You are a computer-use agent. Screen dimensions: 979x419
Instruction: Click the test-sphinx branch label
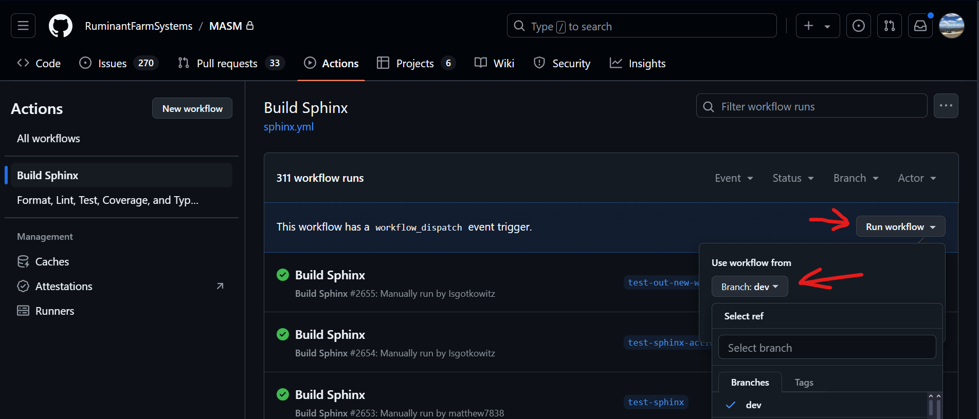point(656,402)
